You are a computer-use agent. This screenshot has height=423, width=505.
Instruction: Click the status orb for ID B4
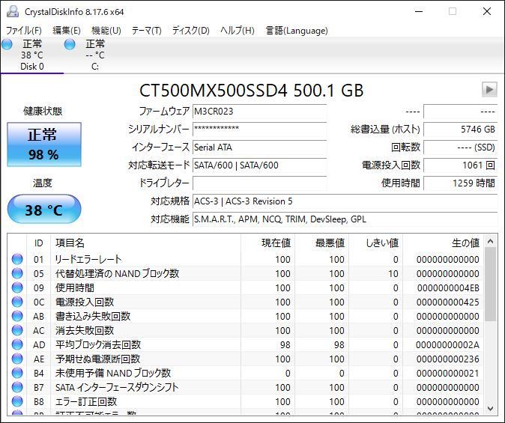[17, 373]
